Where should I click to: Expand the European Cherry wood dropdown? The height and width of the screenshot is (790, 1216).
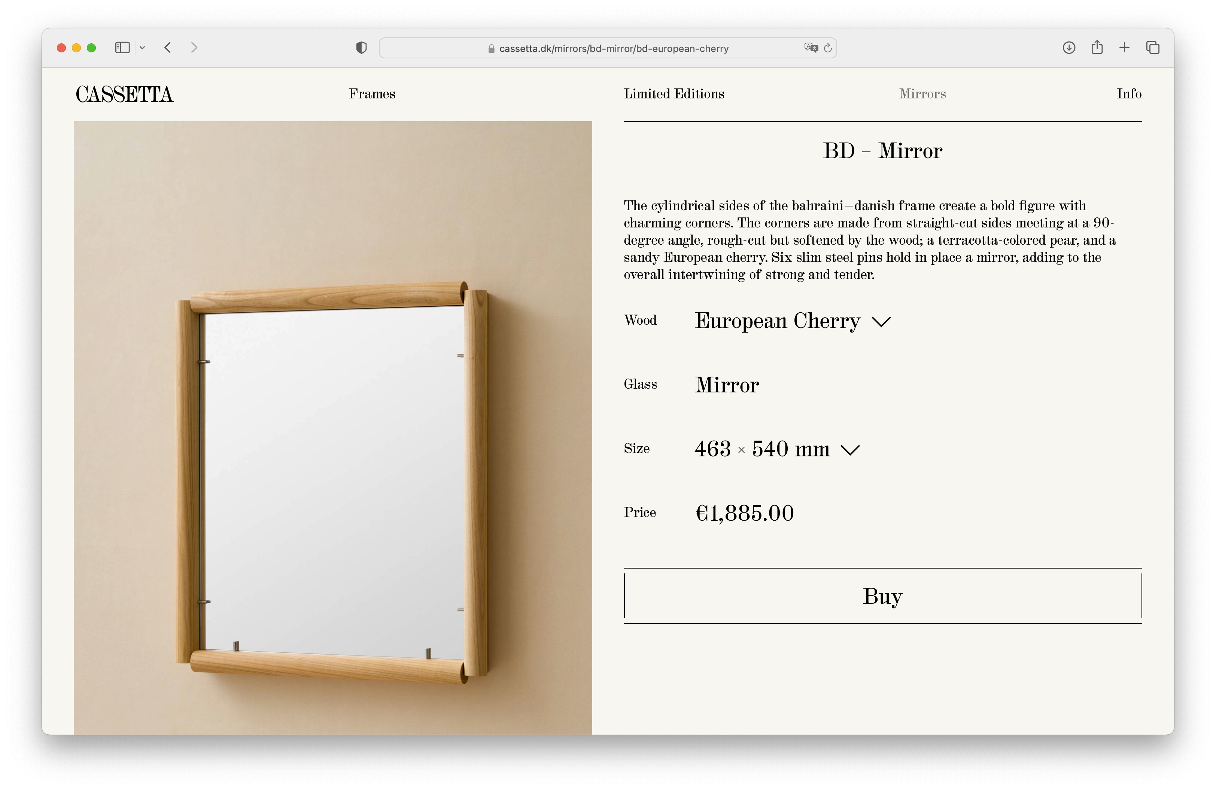(x=793, y=321)
